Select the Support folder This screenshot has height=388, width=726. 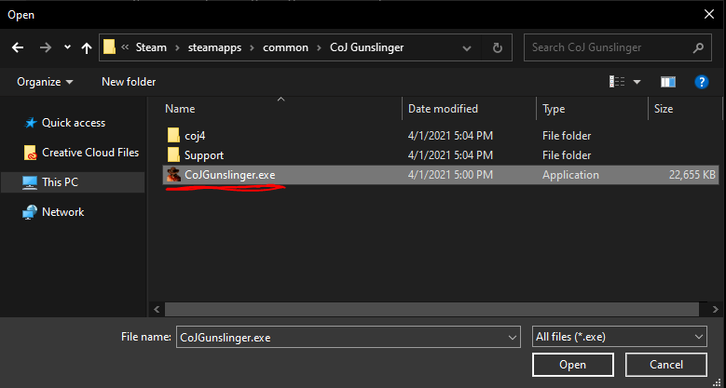(x=203, y=155)
